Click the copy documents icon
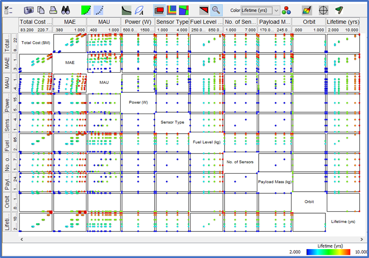Viewport: 369px width, 258px height. point(41,10)
